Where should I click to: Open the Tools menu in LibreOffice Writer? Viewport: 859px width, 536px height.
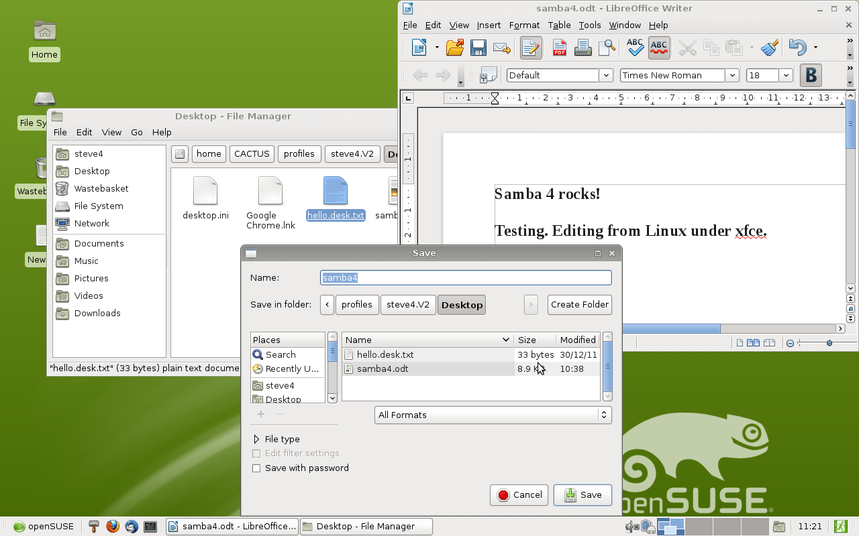[589, 25]
